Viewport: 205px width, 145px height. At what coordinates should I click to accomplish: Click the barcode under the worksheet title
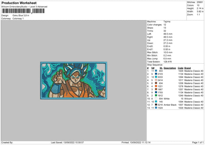click(x=23, y=11)
